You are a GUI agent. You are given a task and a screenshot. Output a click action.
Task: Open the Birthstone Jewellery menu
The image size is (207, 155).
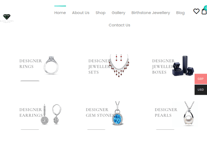(151, 13)
